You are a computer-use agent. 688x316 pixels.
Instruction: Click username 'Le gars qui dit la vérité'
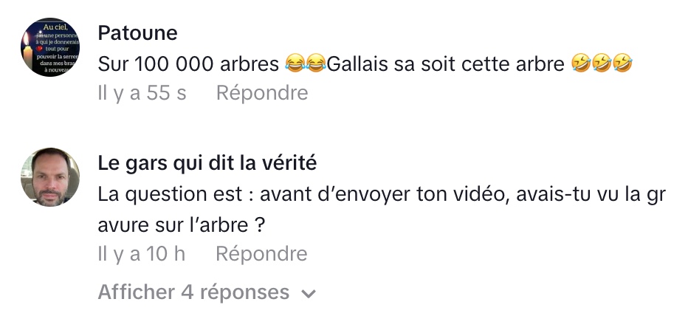[x=207, y=163]
